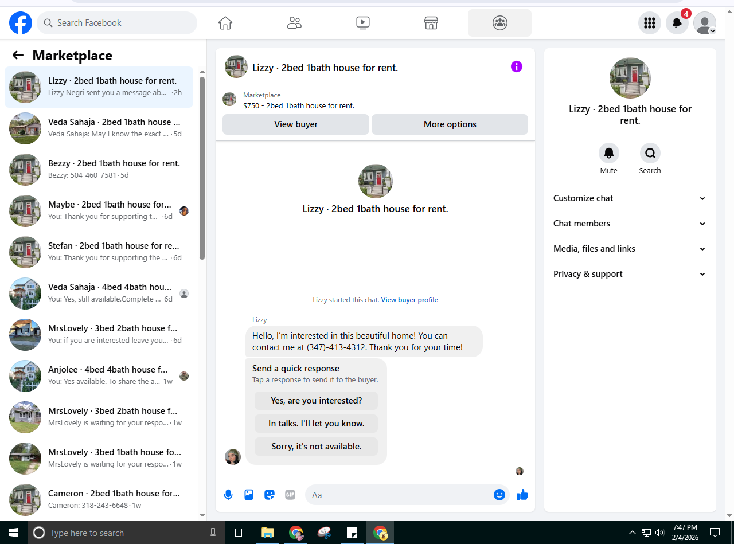Show hidden system tray icons
This screenshot has height=544, width=734.
(x=632, y=533)
